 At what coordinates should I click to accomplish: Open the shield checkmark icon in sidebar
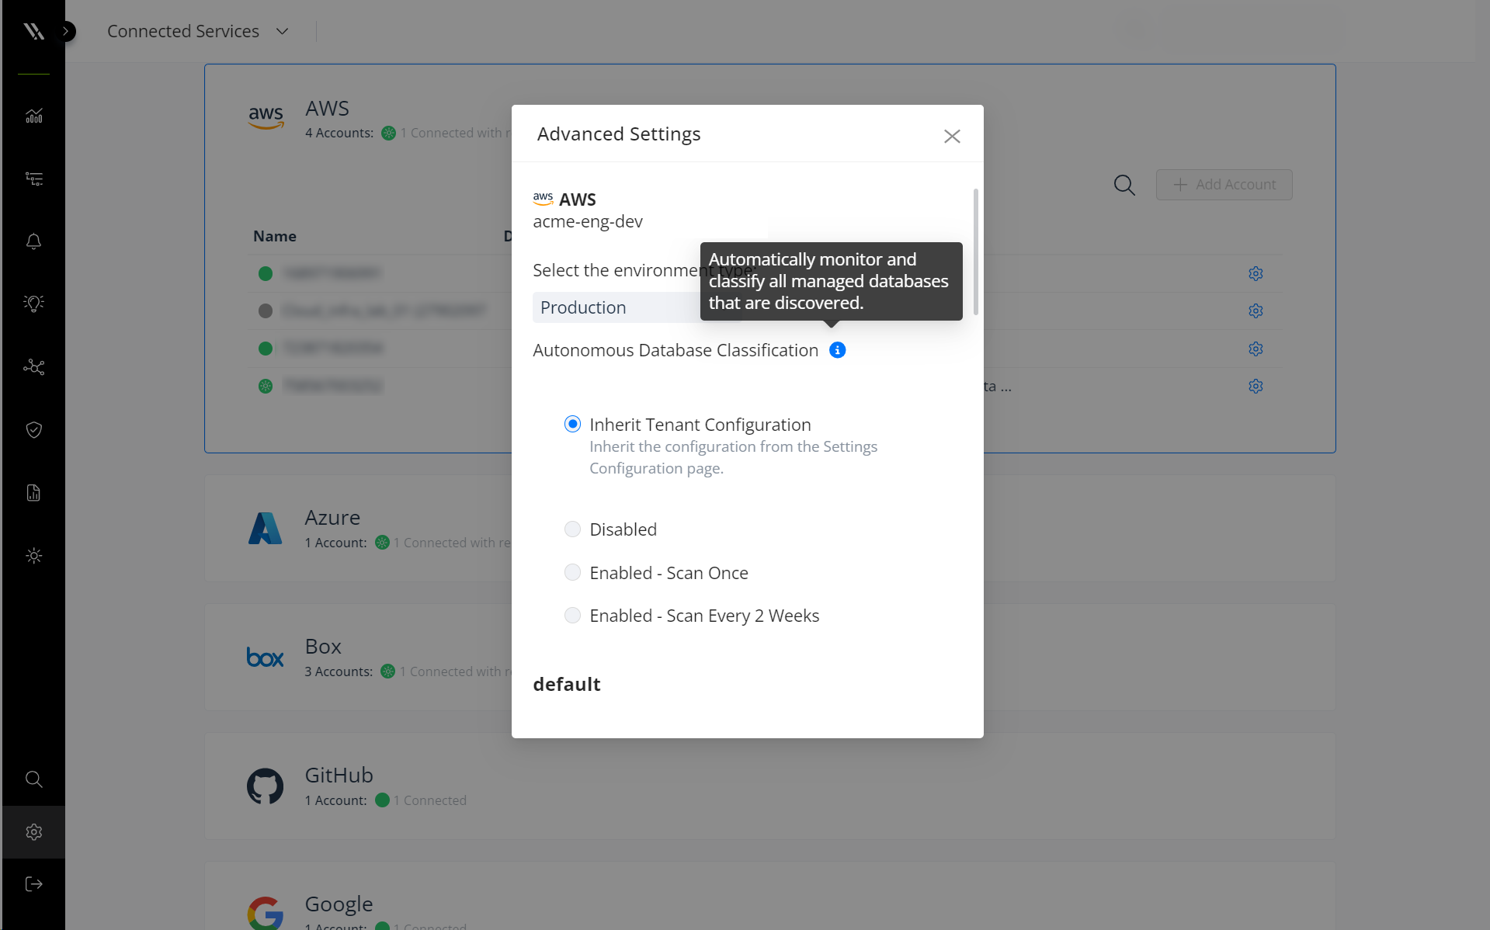[x=33, y=429]
